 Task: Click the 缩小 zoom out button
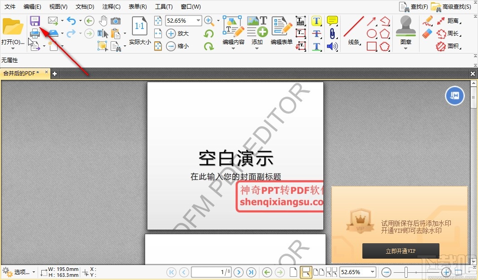point(177,46)
